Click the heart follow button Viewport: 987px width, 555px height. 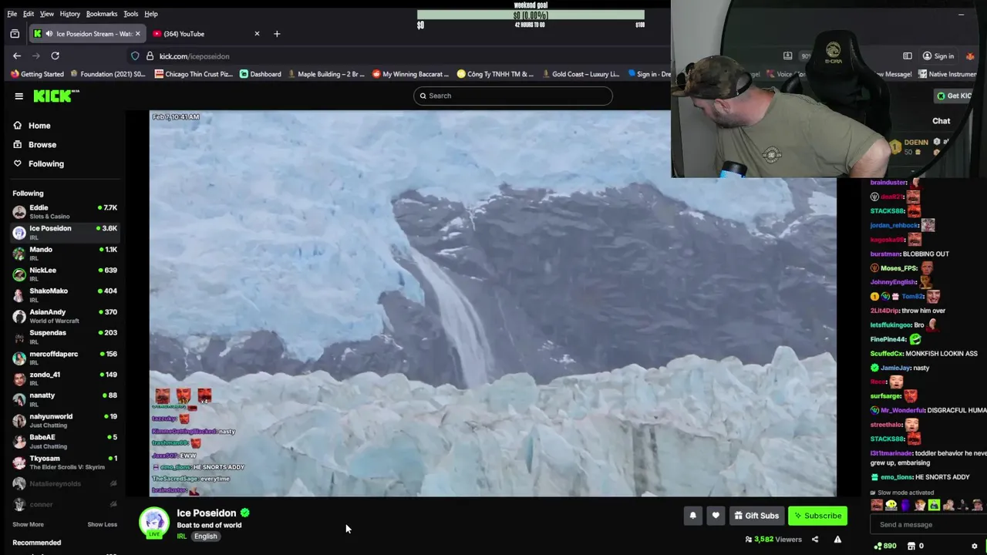716,516
